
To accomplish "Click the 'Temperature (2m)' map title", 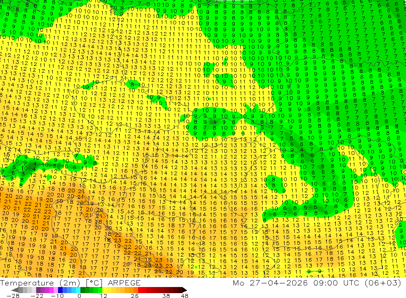I will coord(40,283).
